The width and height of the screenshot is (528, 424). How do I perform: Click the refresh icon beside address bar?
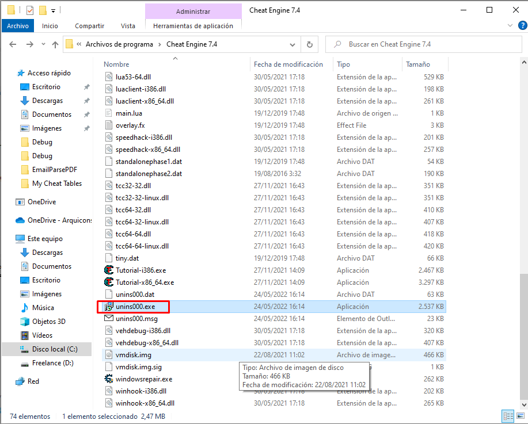click(310, 44)
